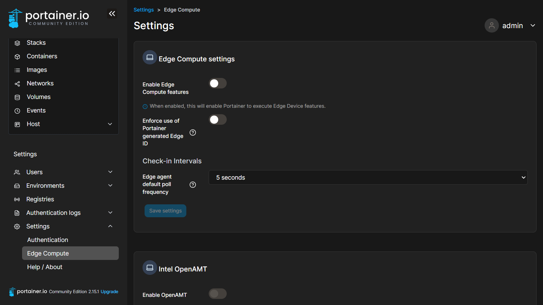Click the Upgrade link in footer
This screenshot has height=305, width=543.
coord(109,292)
